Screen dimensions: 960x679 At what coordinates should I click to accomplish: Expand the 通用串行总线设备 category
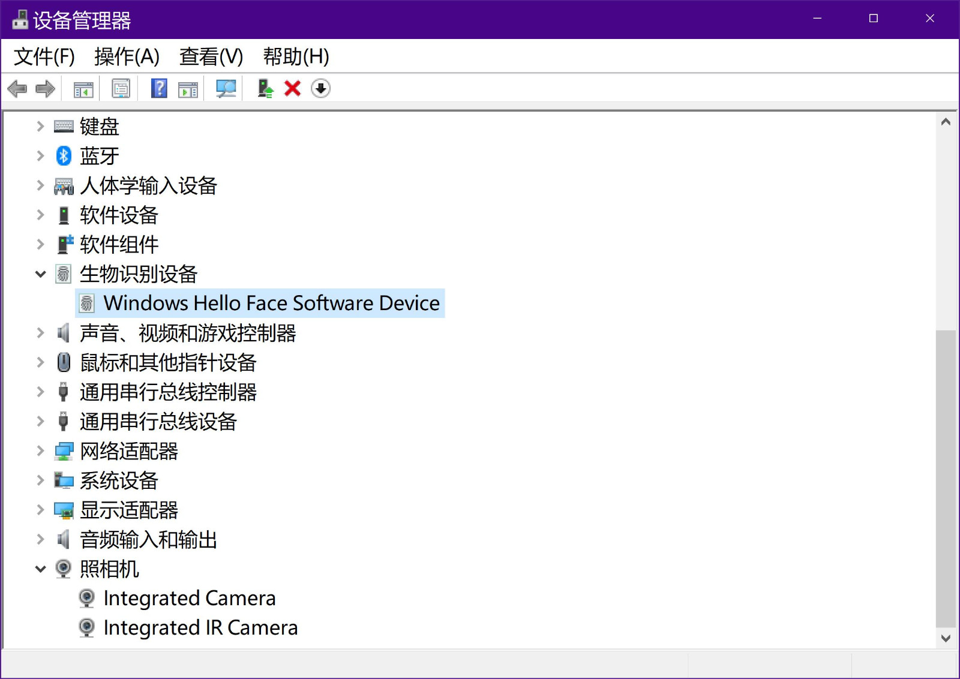(40, 421)
